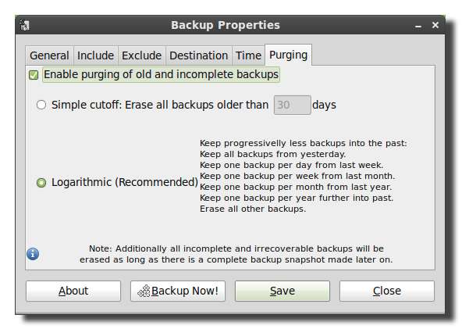Click the About button
The width and height of the screenshot is (469, 336).
pyautogui.click(x=73, y=291)
